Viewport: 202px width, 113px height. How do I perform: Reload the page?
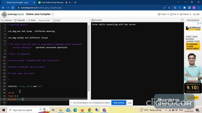click(13, 8)
